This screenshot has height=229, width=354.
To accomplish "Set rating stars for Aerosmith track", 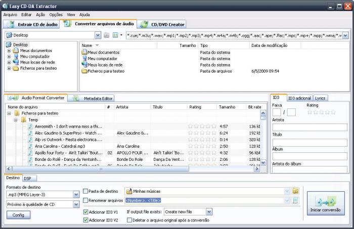I will click(202, 126).
